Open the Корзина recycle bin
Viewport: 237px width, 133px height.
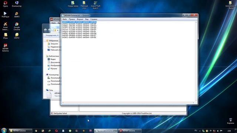pyautogui.click(x=230, y=121)
